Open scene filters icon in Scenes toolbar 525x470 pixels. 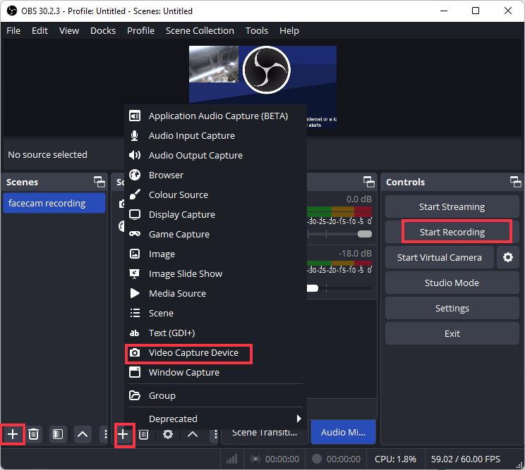click(58, 434)
